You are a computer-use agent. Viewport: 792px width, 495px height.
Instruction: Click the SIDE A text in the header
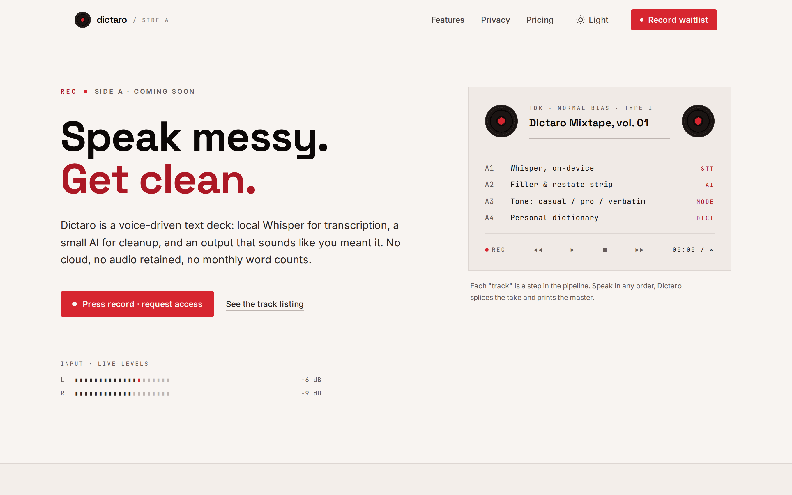[x=155, y=20]
